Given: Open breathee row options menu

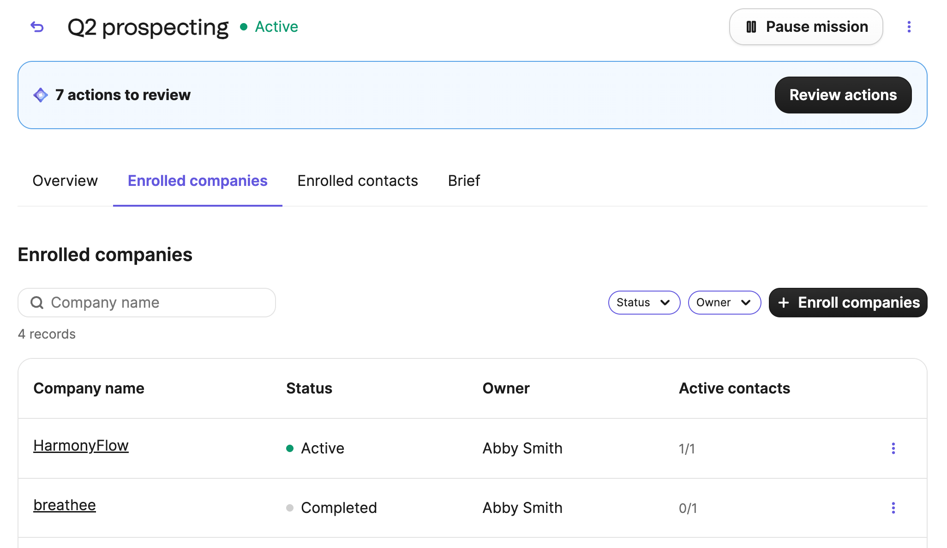Looking at the screenshot, I should tap(893, 508).
